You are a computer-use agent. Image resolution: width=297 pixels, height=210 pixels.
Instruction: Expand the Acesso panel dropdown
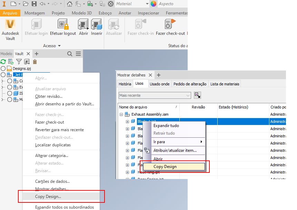tap(59, 46)
